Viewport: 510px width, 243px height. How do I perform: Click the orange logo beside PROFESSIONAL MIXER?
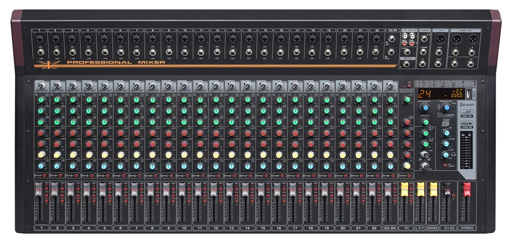pyautogui.click(x=47, y=64)
